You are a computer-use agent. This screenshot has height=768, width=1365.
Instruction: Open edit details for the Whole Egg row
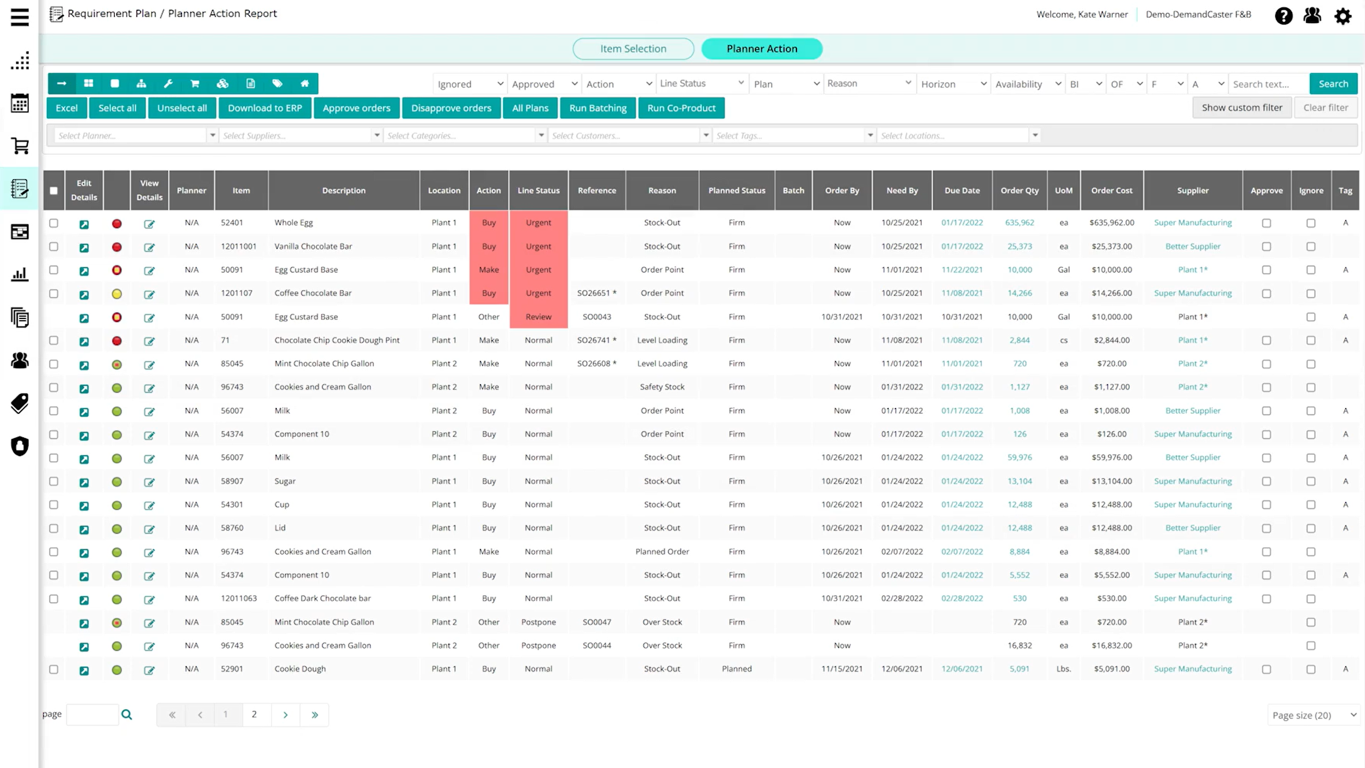click(84, 224)
